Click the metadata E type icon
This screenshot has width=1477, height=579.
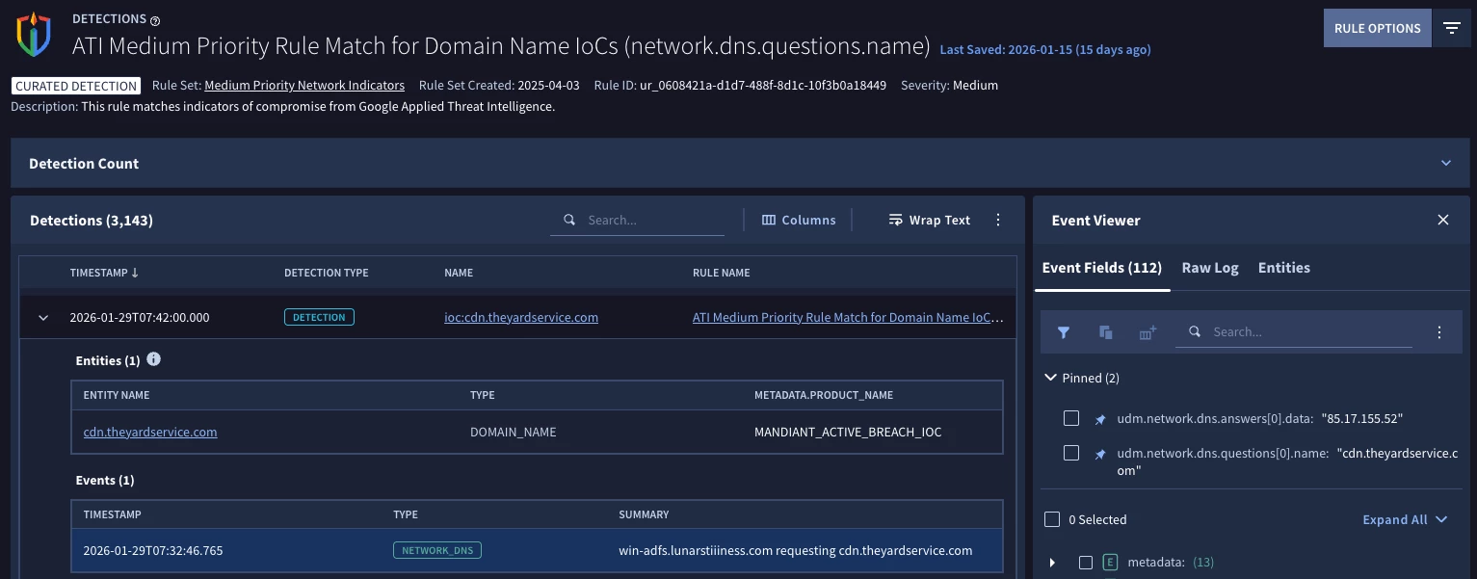click(x=1110, y=563)
